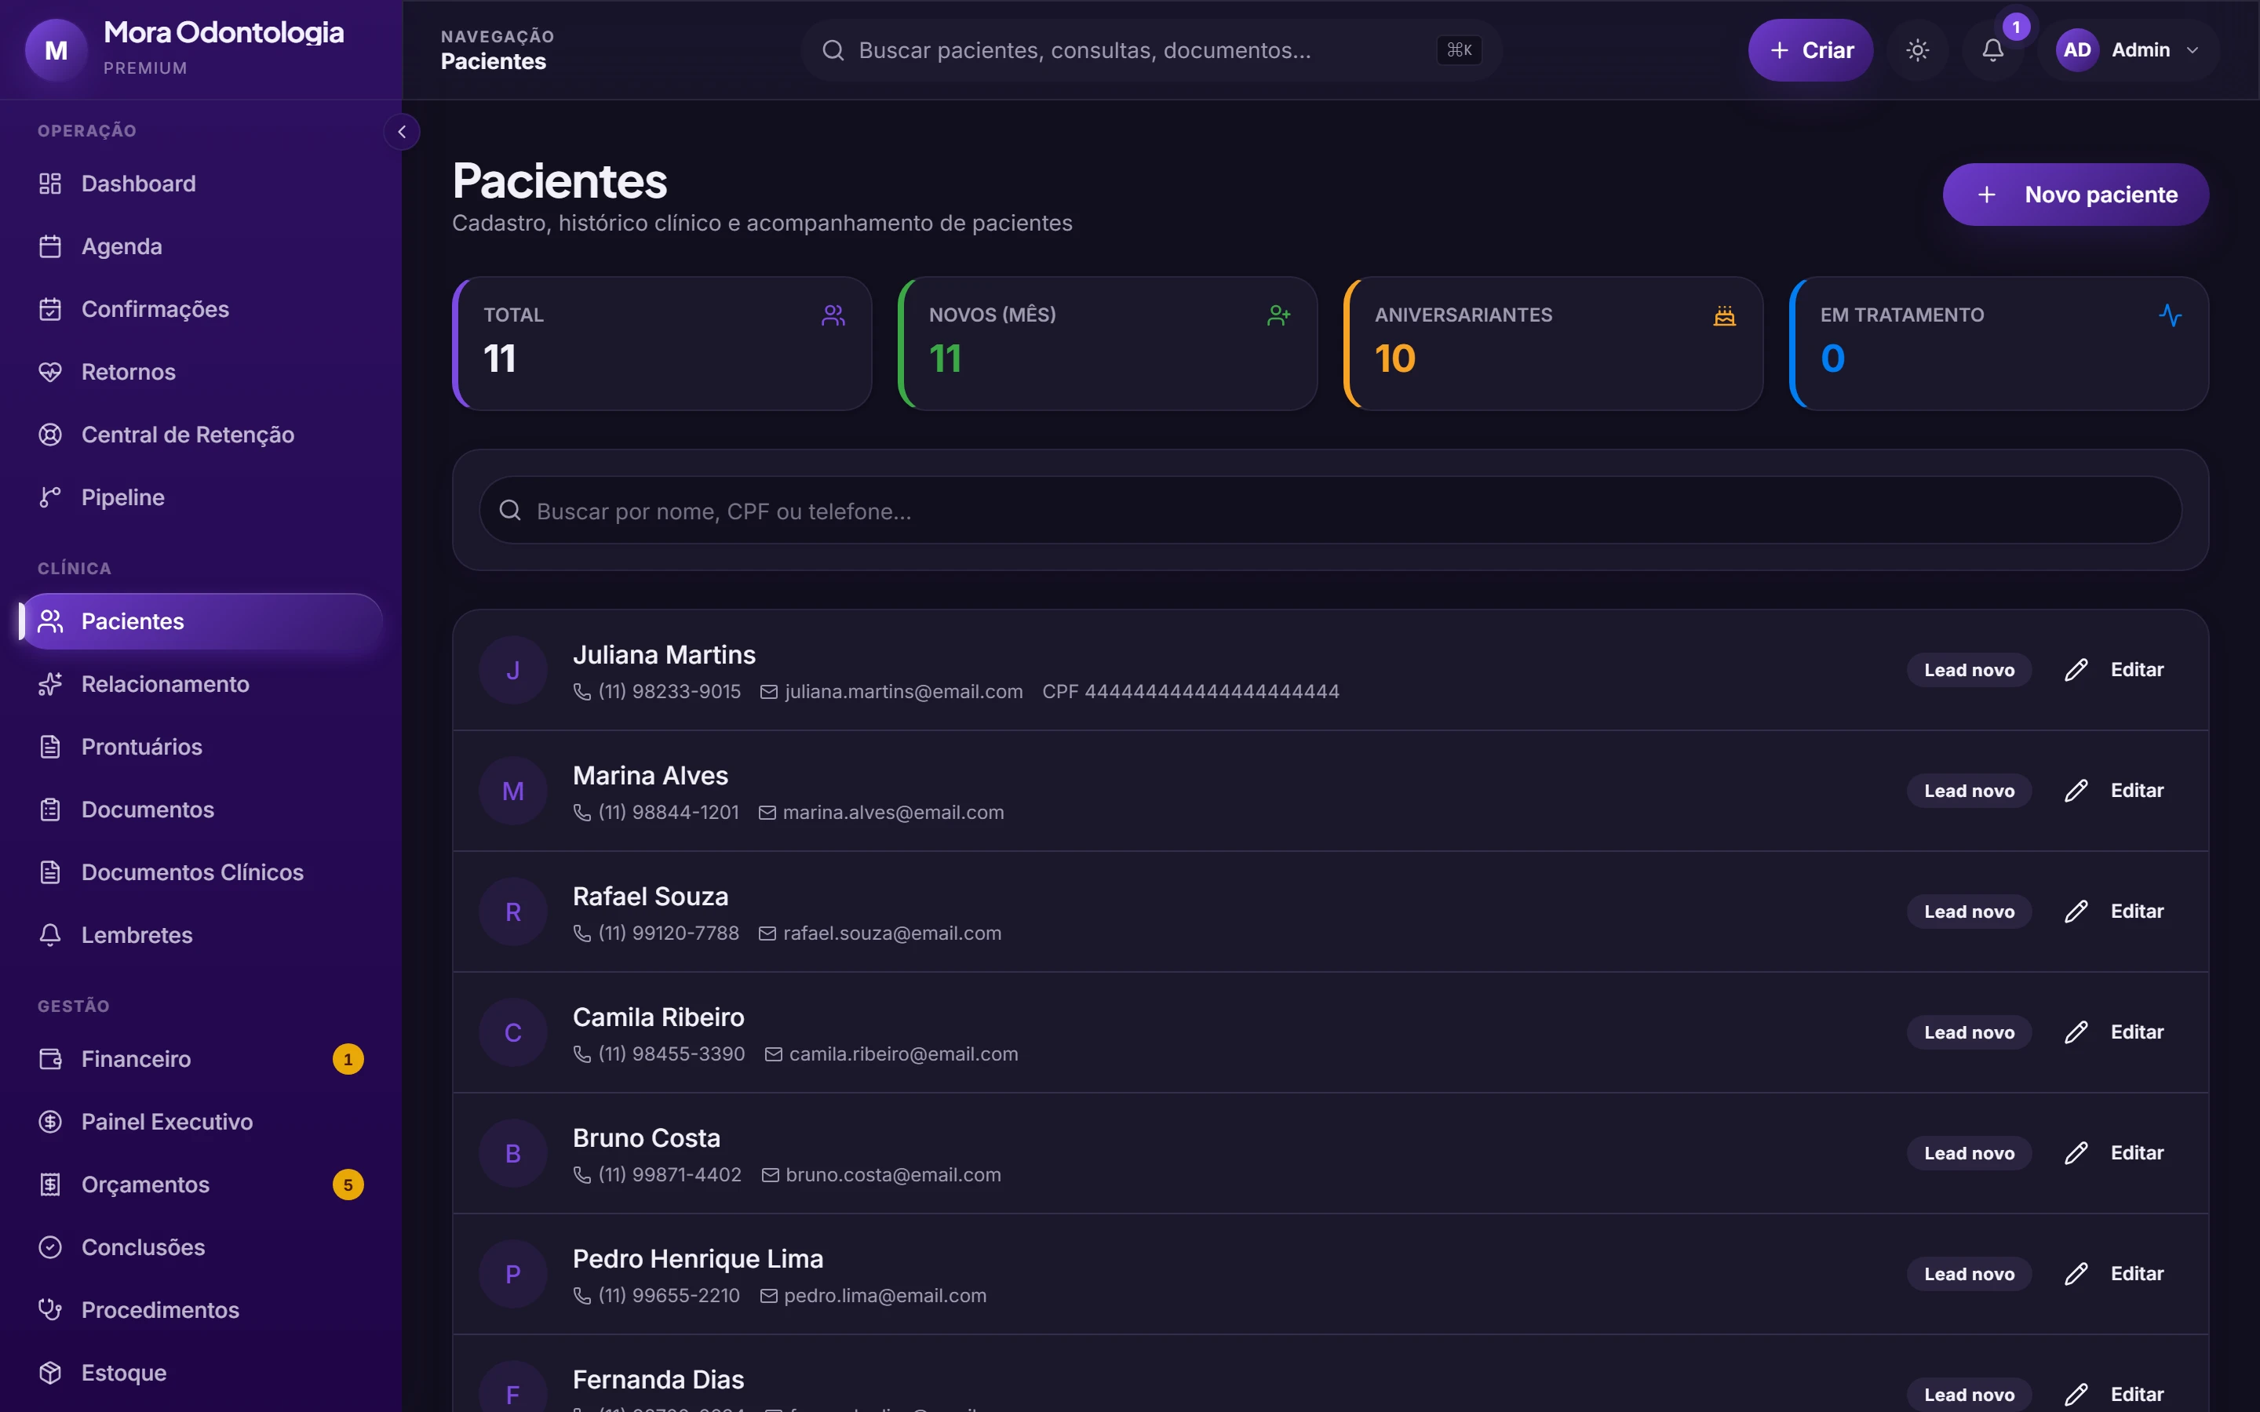Collapse the sidebar with the chevron button

(402, 132)
